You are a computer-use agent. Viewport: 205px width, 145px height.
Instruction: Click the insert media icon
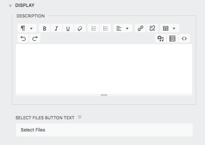click(161, 38)
